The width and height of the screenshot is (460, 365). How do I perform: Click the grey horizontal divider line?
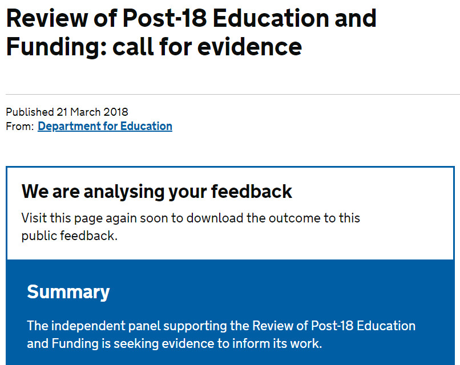point(233,95)
